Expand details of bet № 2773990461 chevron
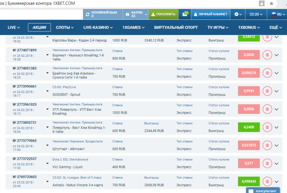Image resolution: width=287 pixels, height=193 pixels. tap(276, 91)
